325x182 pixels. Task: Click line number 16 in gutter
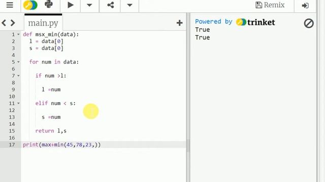[12, 138]
